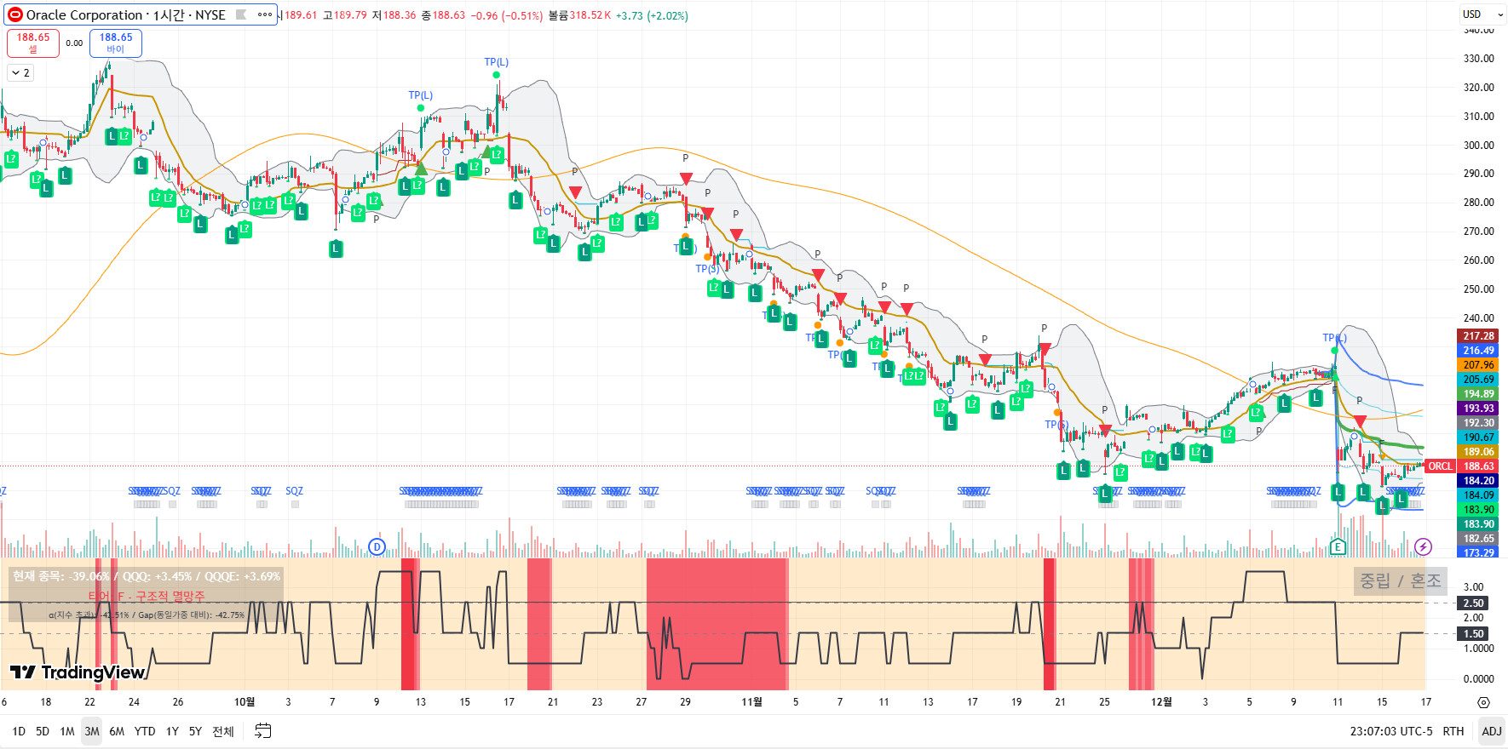Expand the collapsed indicator legend showing 2
Screen dimensions: 1508x749
pyautogui.click(x=20, y=73)
